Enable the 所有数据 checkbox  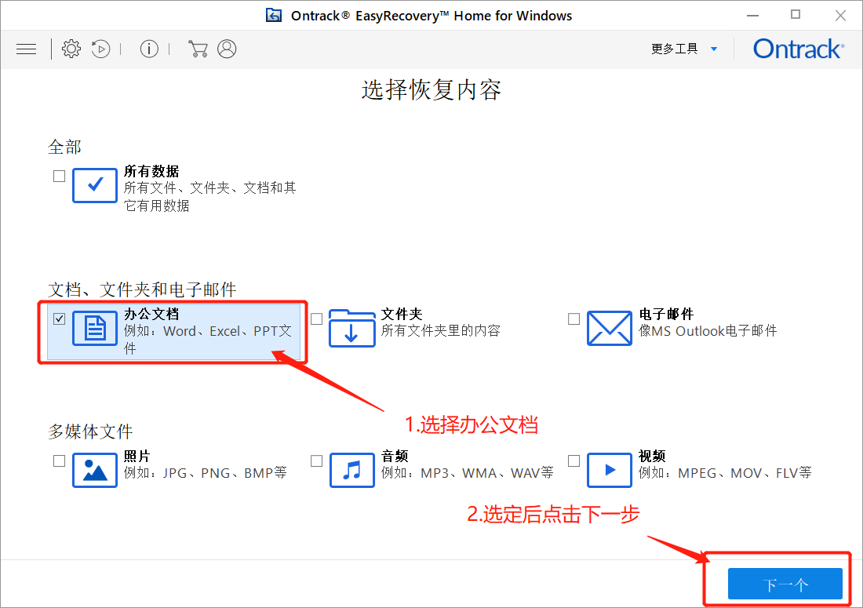tap(60, 176)
